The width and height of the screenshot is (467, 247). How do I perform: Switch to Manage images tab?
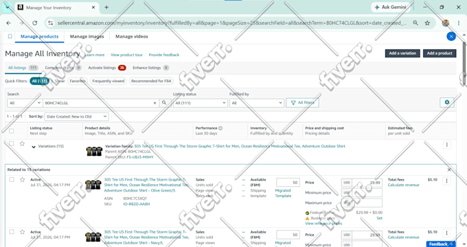tap(87, 36)
